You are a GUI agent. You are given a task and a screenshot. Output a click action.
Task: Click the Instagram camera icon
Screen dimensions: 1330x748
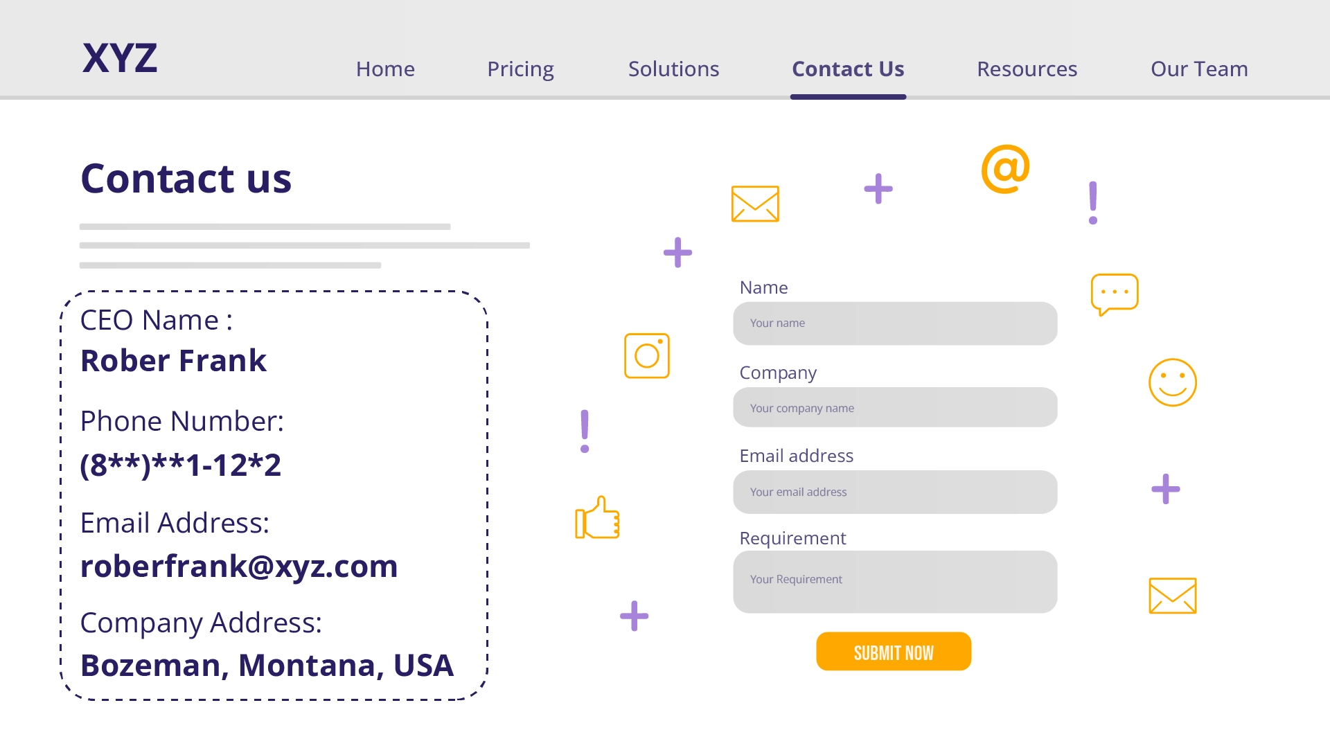(x=646, y=356)
